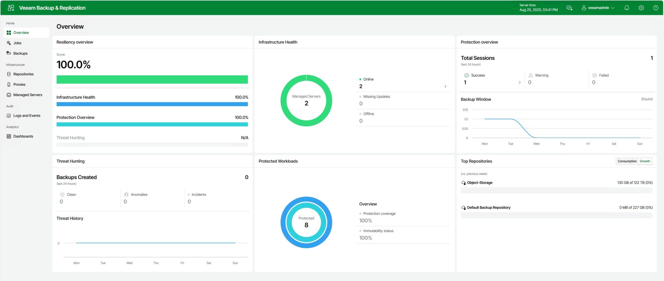Click the Default Backup Repository icon
The height and width of the screenshot is (281, 664).
pyautogui.click(x=463, y=207)
